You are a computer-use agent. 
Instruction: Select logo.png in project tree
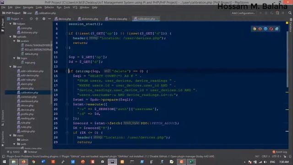tap(30, 62)
